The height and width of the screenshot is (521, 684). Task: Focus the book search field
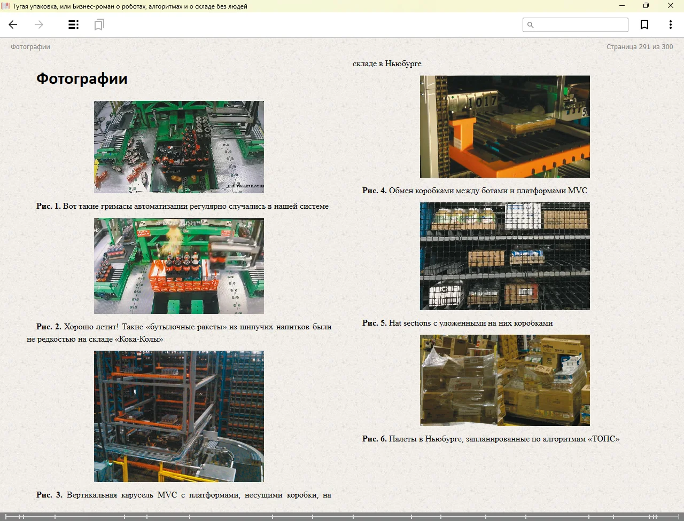point(580,25)
